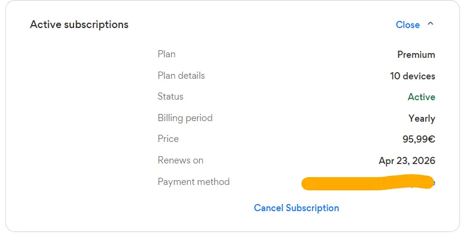Collapse section with the up chevron
This screenshot has height=238, width=464.
pyautogui.click(x=431, y=24)
